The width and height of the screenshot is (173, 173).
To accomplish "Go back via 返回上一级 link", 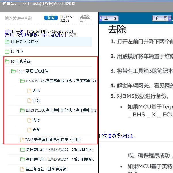I will tap(15, 31).
